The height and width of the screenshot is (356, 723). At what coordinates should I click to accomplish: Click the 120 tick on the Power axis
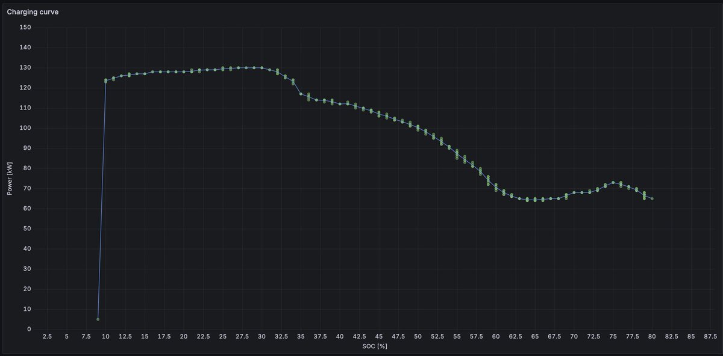(25, 88)
